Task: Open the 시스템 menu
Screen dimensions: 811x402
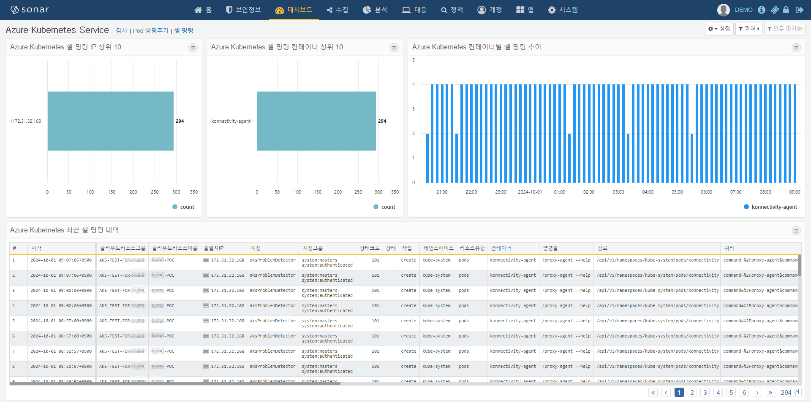Action: click(x=563, y=10)
